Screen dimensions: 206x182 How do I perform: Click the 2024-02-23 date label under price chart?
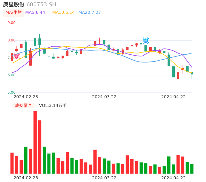pos(26,97)
